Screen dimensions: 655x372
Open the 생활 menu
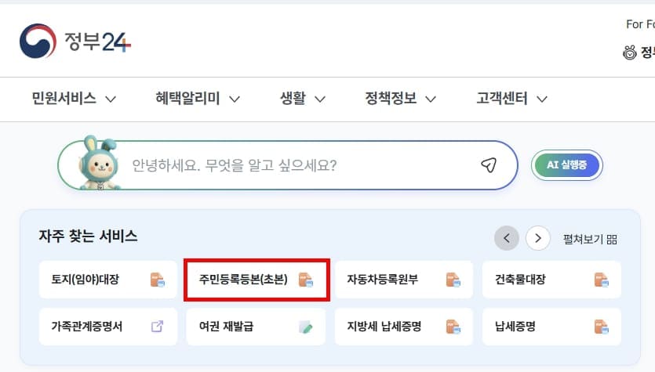(x=302, y=99)
